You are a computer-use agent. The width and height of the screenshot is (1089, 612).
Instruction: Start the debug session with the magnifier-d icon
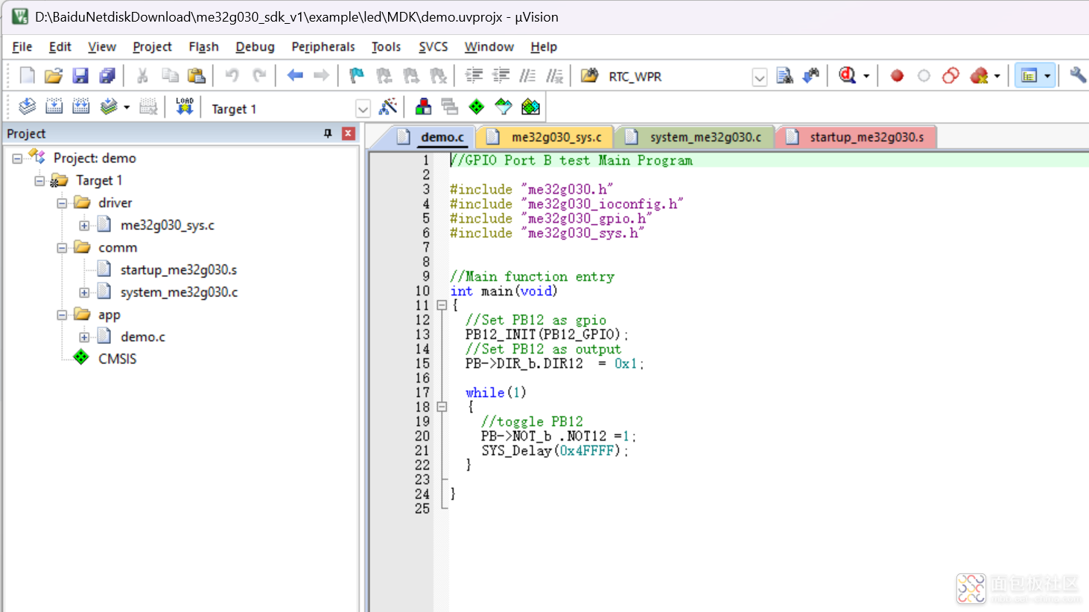[847, 75]
